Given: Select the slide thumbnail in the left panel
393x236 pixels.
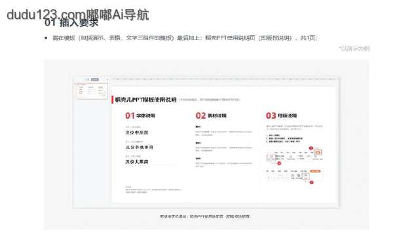Looking at the screenshot, I should tap(92, 91).
